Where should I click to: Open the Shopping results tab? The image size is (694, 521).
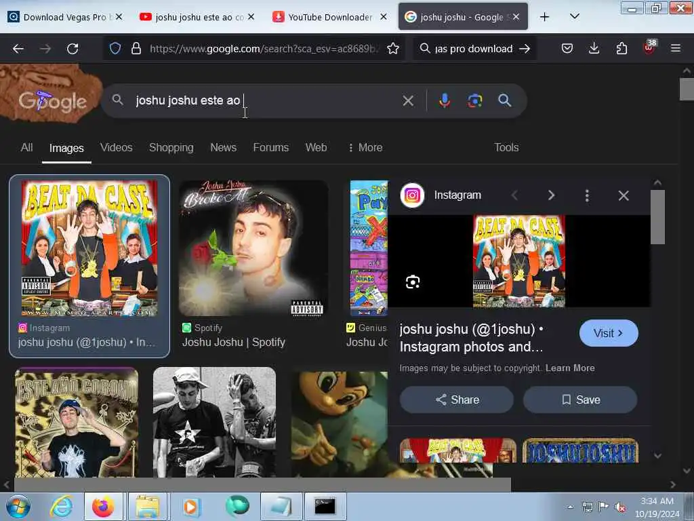point(171,147)
